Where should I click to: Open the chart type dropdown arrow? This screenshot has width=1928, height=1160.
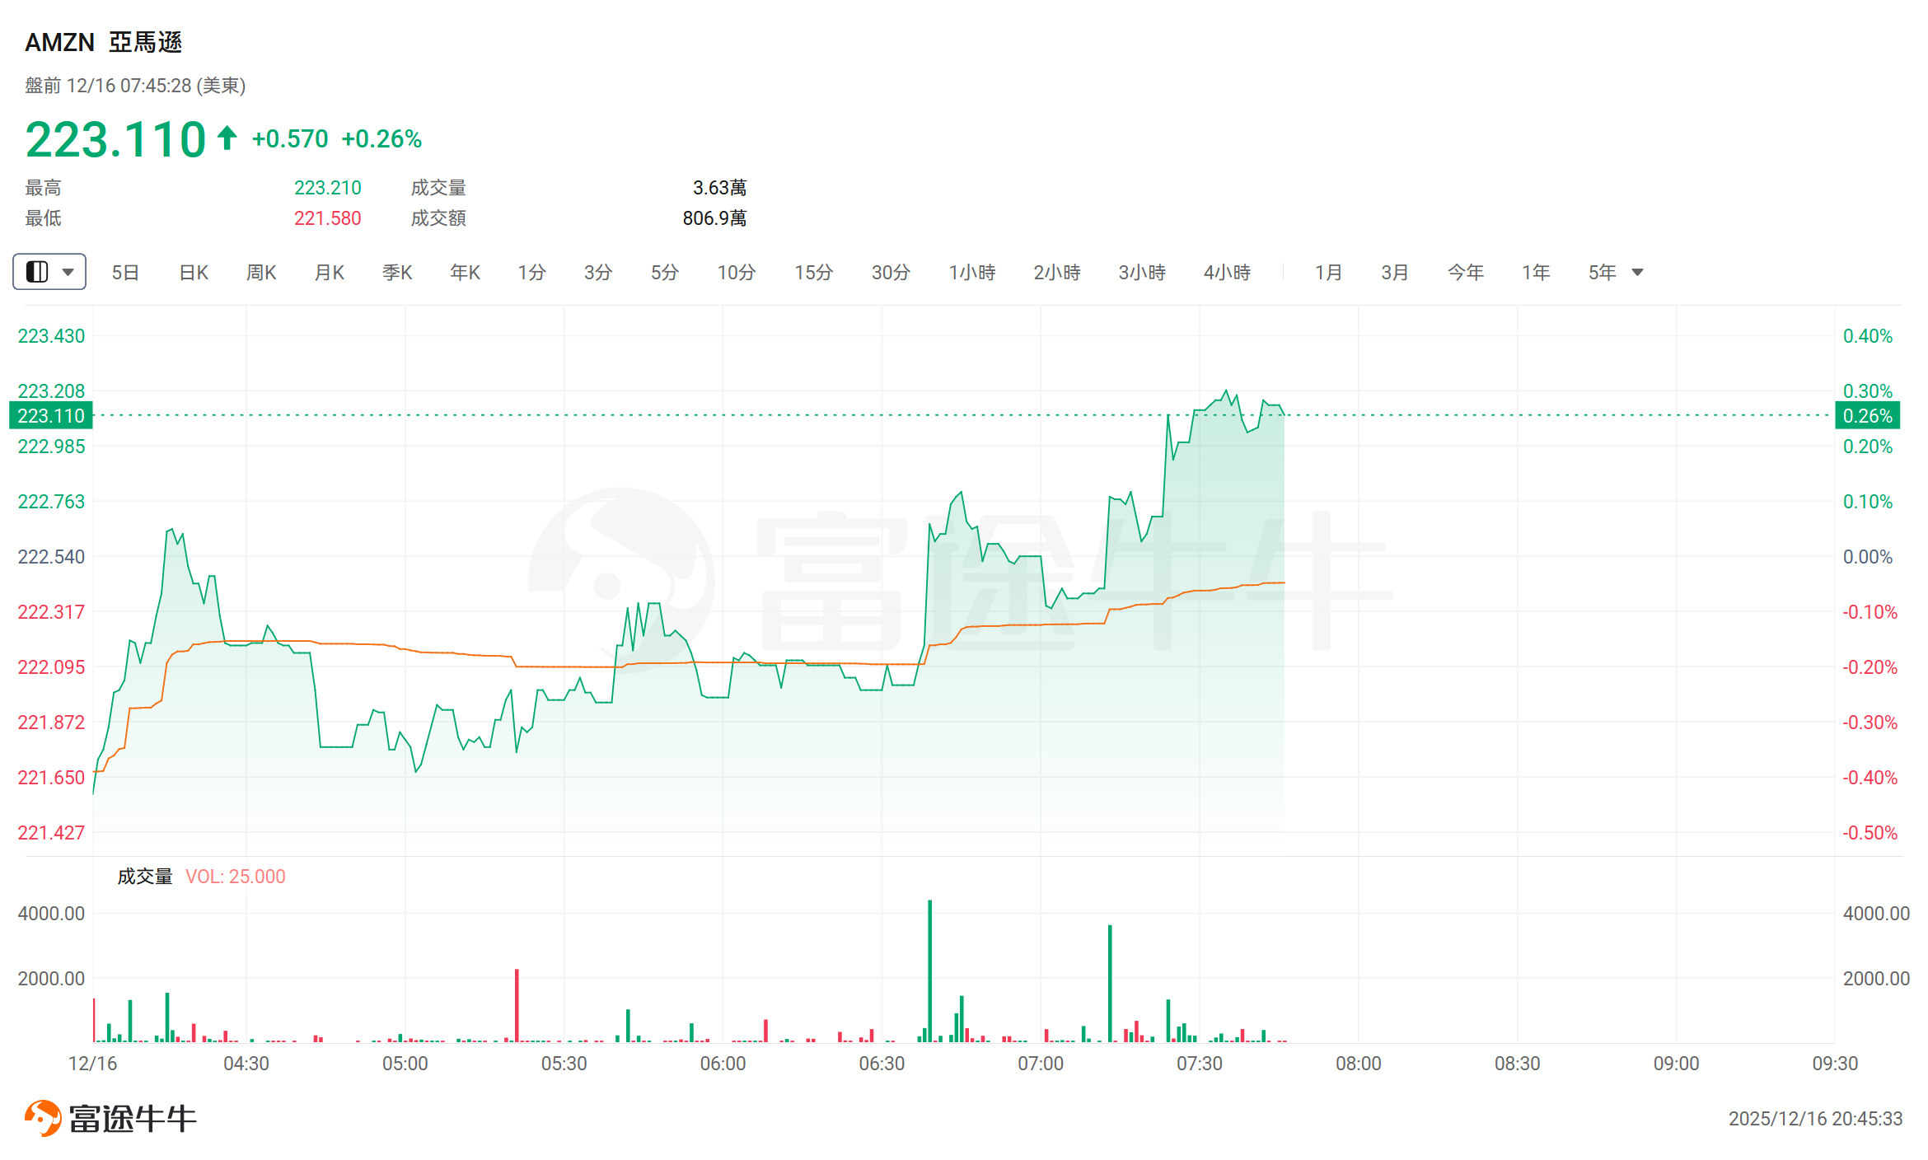68,272
